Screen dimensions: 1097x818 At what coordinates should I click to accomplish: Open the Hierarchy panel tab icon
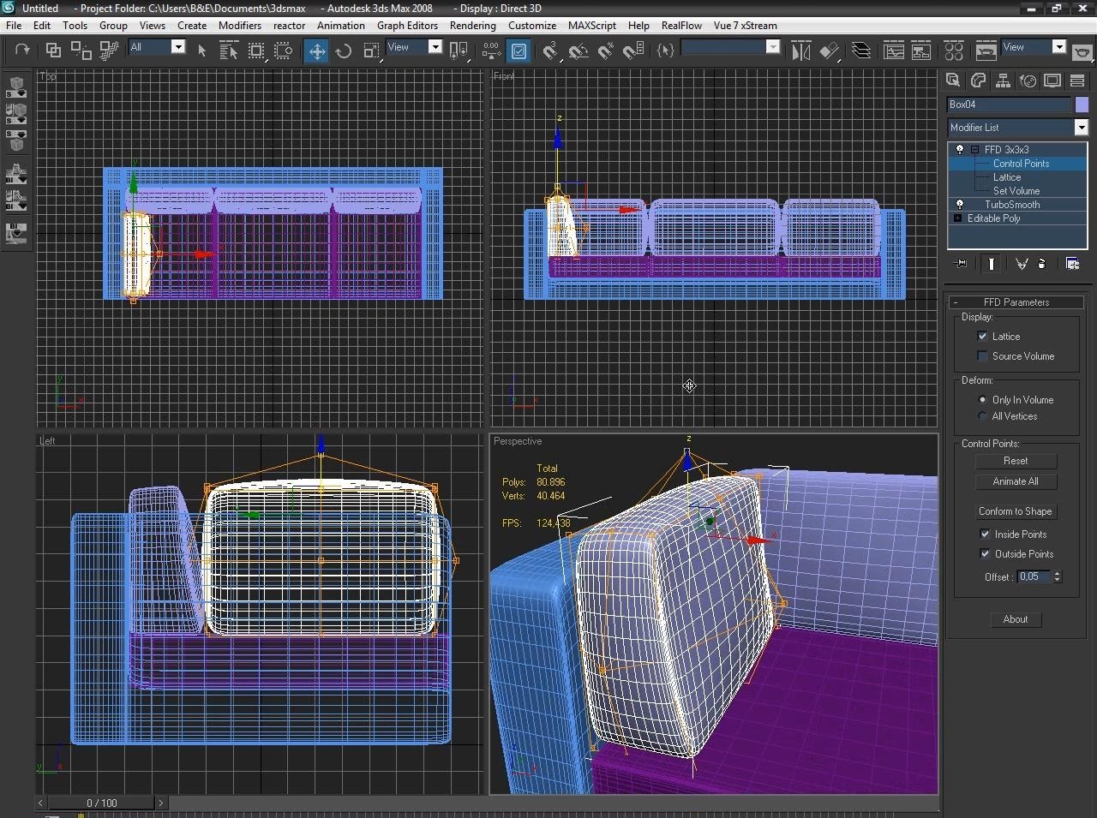click(x=1002, y=81)
